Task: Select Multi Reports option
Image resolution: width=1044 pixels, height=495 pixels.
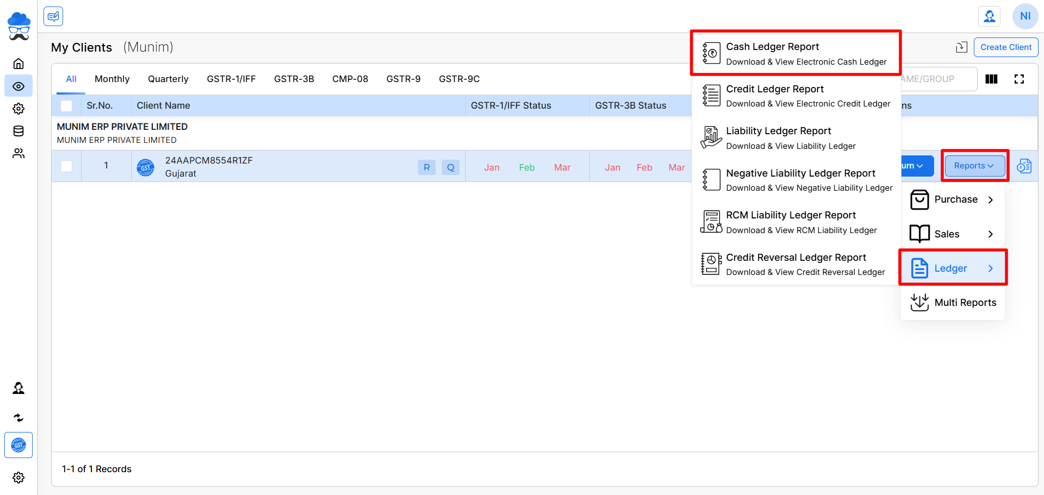Action: click(x=953, y=303)
